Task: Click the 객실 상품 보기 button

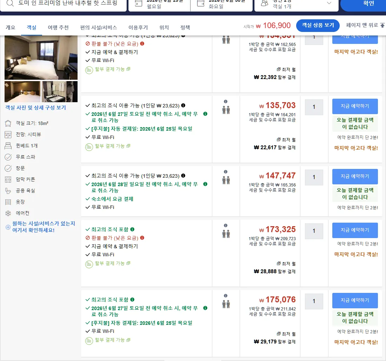Action: 318,25
